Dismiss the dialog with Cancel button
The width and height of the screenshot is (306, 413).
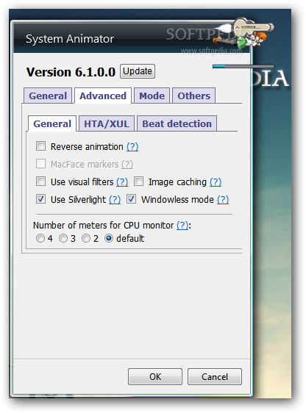point(215,377)
